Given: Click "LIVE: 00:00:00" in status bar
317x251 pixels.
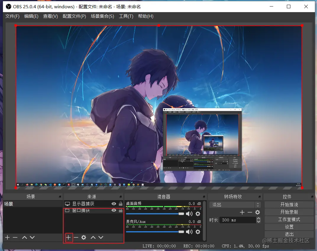Looking at the screenshot, I should (159, 246).
